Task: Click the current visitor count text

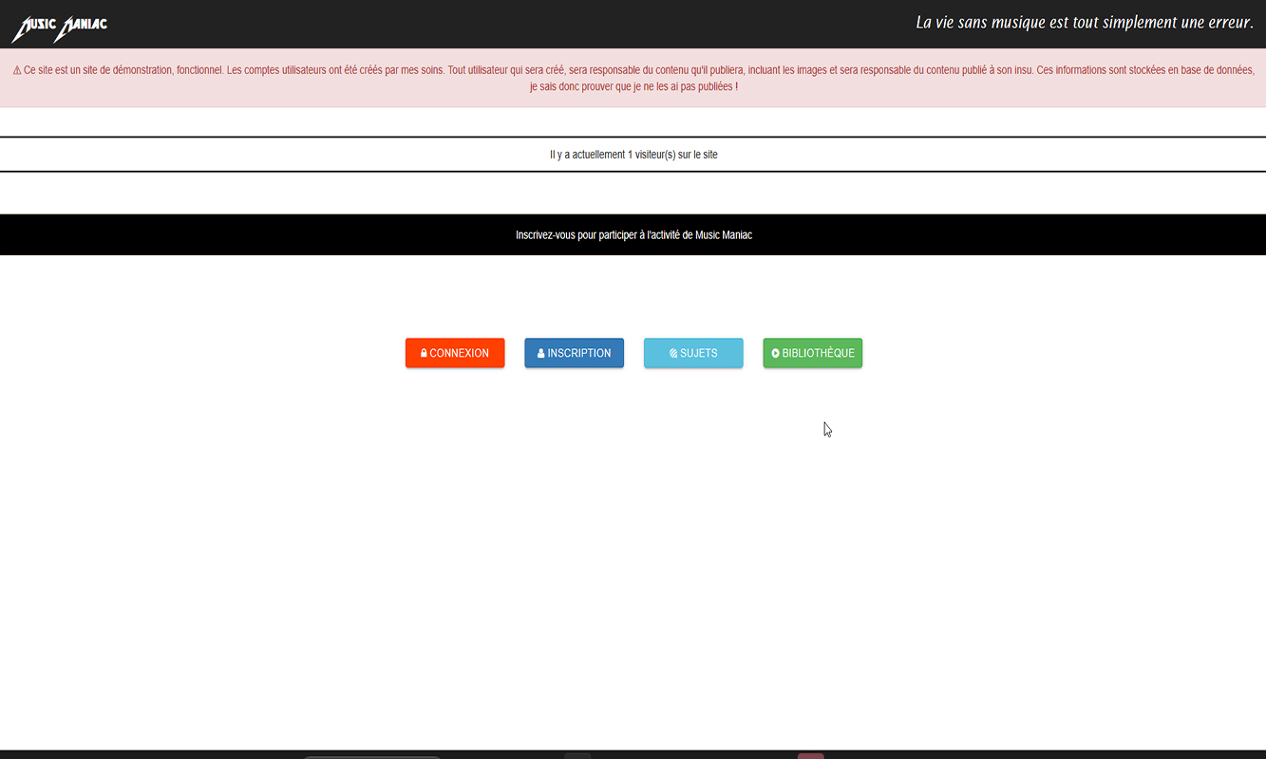Action: (633, 155)
